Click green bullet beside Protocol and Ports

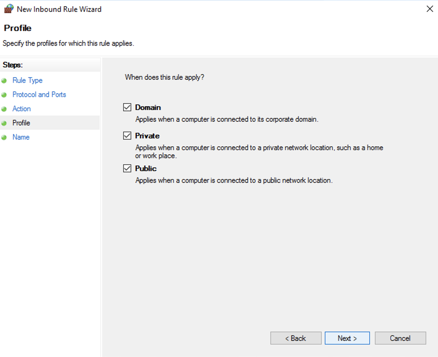coord(4,95)
